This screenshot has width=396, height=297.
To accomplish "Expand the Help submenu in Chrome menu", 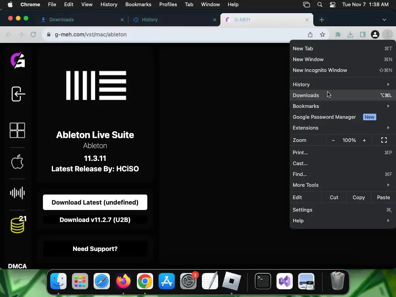I will point(343,221).
